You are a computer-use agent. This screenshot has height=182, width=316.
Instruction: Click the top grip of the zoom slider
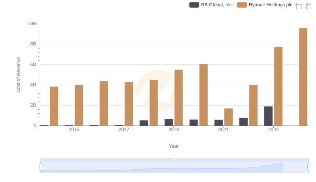tap(175, 159)
